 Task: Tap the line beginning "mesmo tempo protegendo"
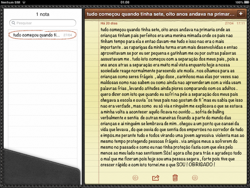(169, 141)
